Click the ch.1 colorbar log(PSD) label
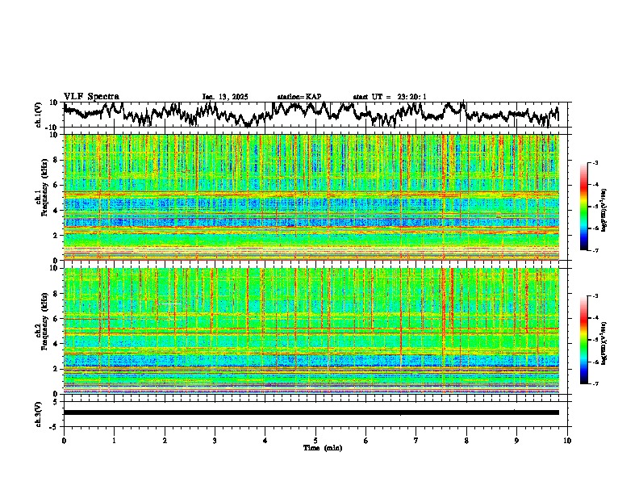Viewport: 639px width, 494px height. (603, 211)
